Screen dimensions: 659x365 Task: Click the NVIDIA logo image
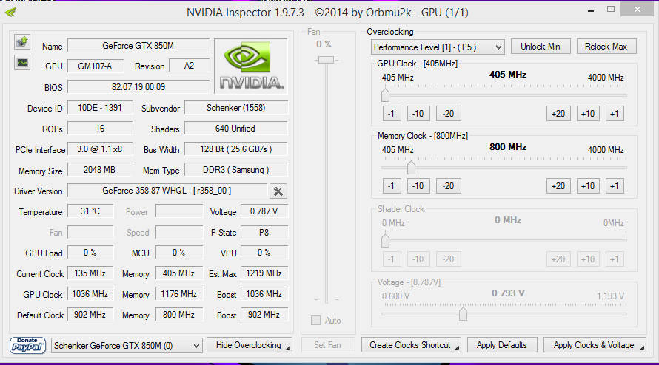coord(251,66)
